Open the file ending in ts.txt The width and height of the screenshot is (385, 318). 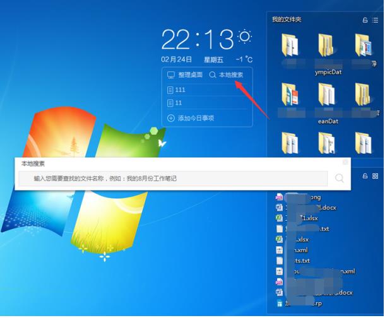tap(293, 261)
